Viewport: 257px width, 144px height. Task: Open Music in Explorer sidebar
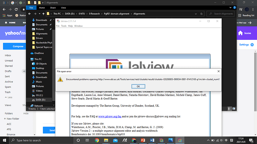[x=39, y=81]
